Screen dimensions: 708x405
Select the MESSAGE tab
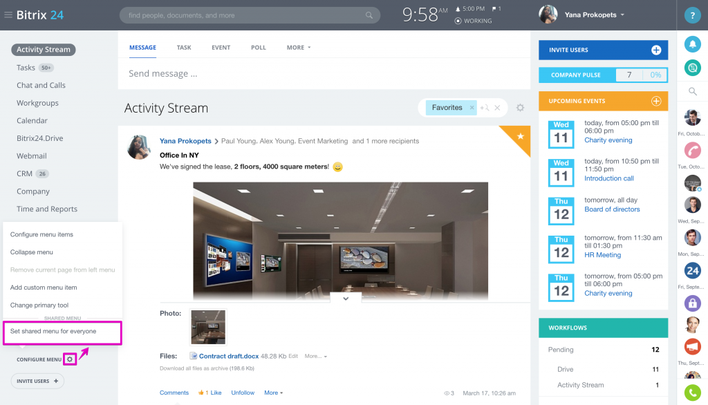click(142, 48)
